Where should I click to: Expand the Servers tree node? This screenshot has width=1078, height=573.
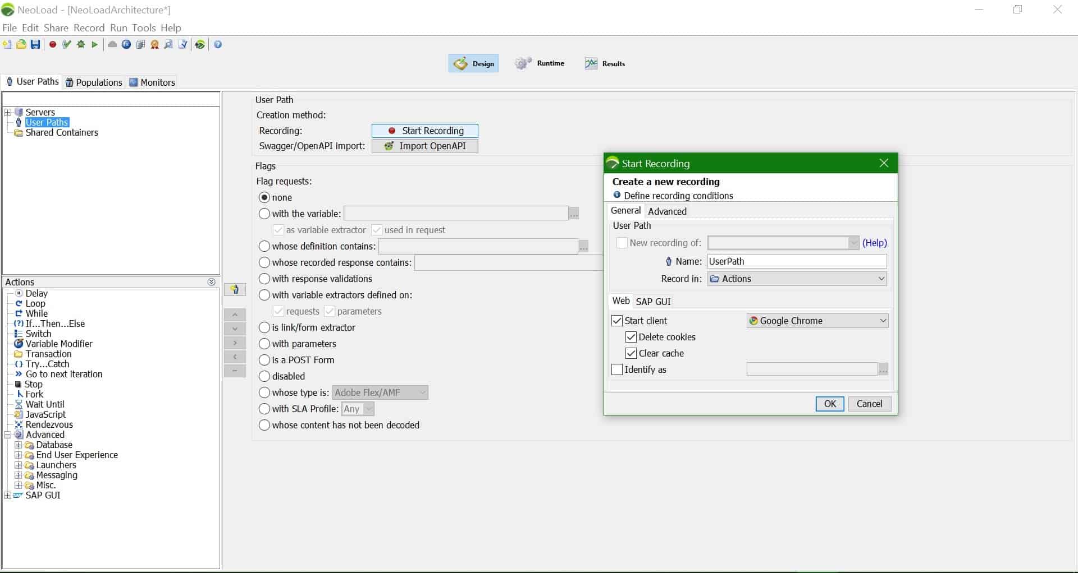(x=8, y=112)
